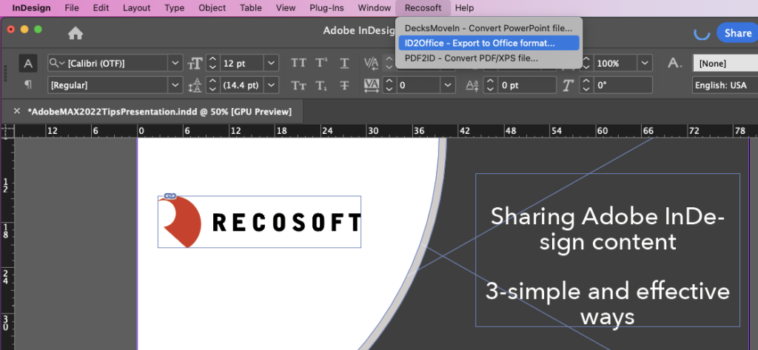Open the File menu
758x350 pixels.
pyautogui.click(x=72, y=7)
